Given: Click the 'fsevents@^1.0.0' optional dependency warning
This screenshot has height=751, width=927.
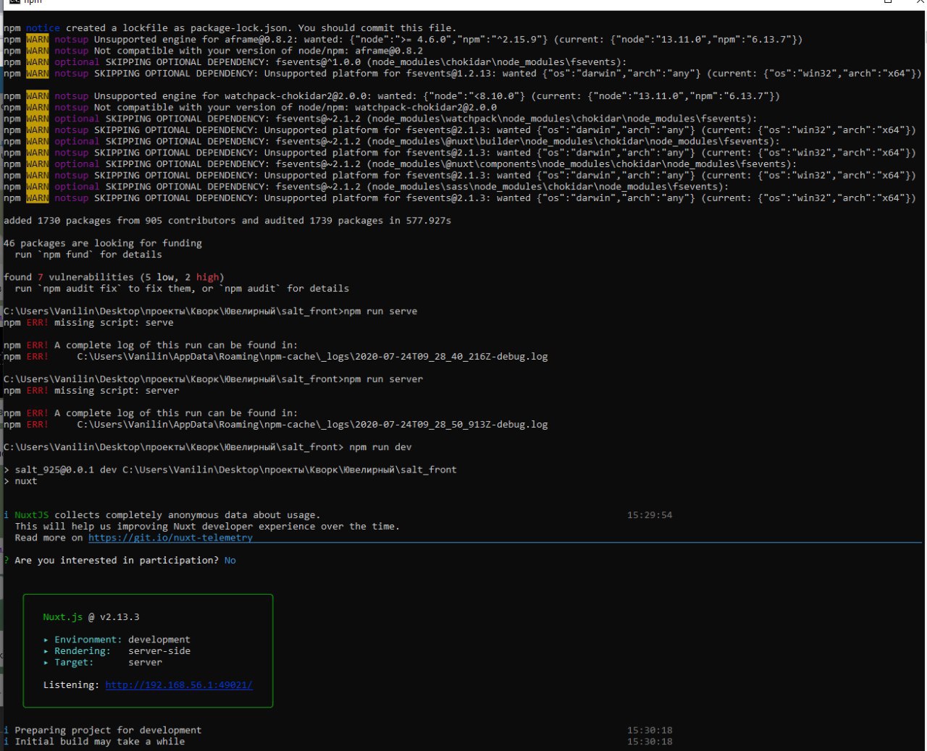Looking at the screenshot, I should click(x=315, y=62).
